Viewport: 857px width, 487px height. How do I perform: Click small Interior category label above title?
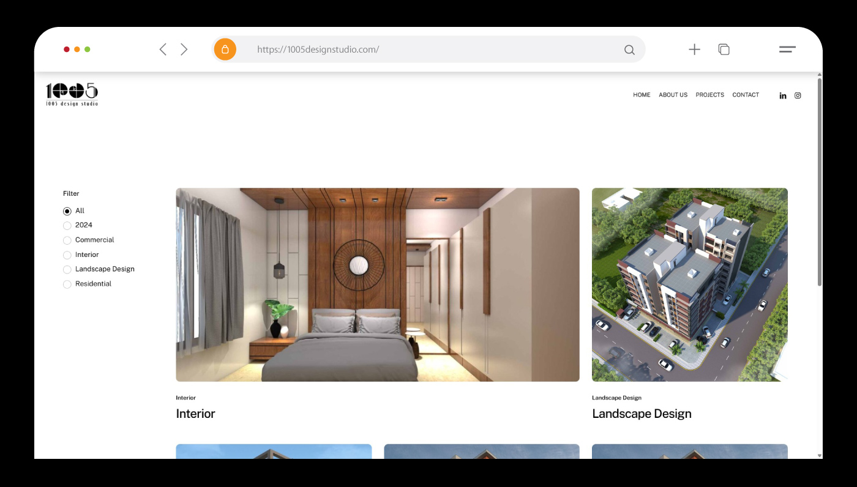pyautogui.click(x=186, y=398)
